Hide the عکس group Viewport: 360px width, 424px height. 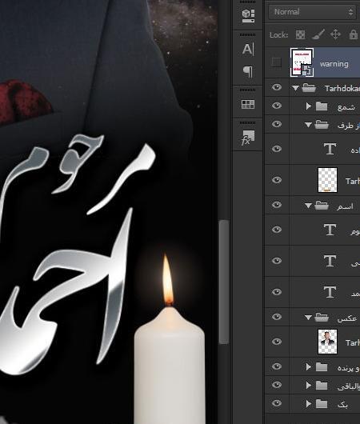pyautogui.click(x=277, y=317)
